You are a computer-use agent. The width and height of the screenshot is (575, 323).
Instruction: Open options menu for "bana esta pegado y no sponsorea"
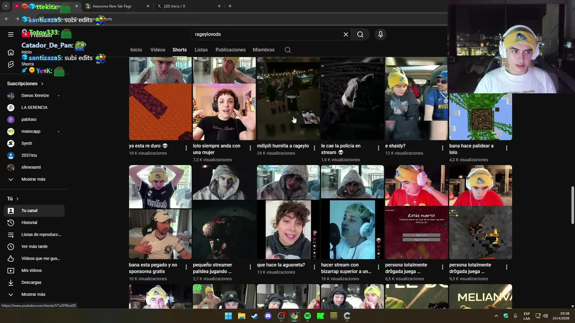pyautogui.click(x=186, y=266)
